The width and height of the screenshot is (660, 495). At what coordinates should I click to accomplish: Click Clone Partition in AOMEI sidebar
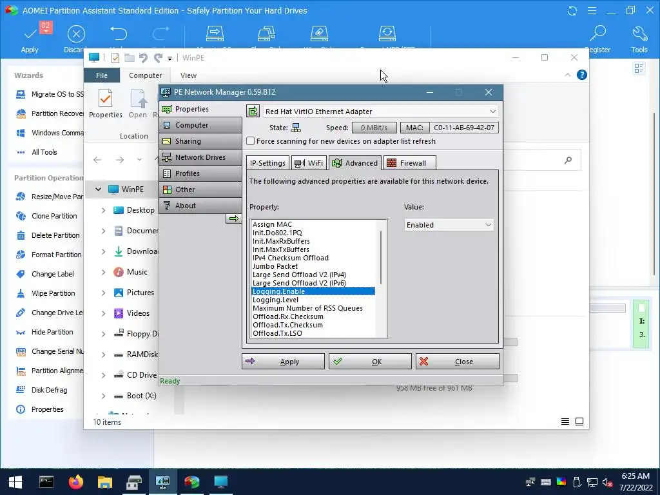tap(46, 216)
